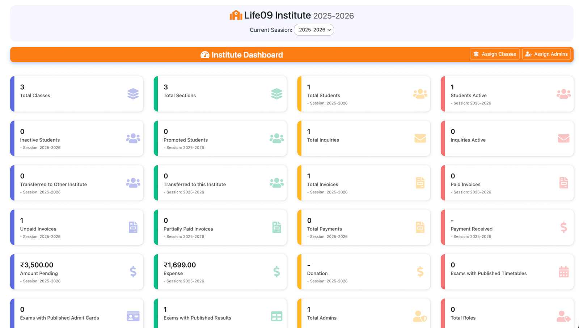
Task: Click the Total Invoices document icon
Action: tap(420, 183)
